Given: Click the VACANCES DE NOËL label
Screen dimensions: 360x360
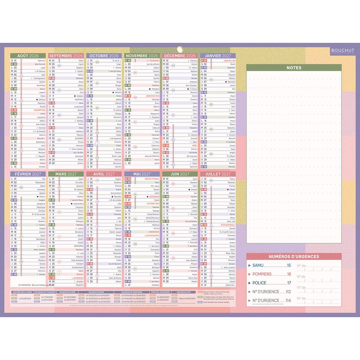Looking at the screenshot, I should click(66, 292).
